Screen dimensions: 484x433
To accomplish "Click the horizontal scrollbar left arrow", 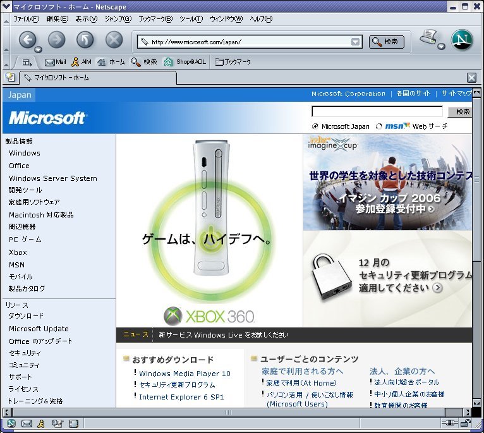I will tap(7, 412).
